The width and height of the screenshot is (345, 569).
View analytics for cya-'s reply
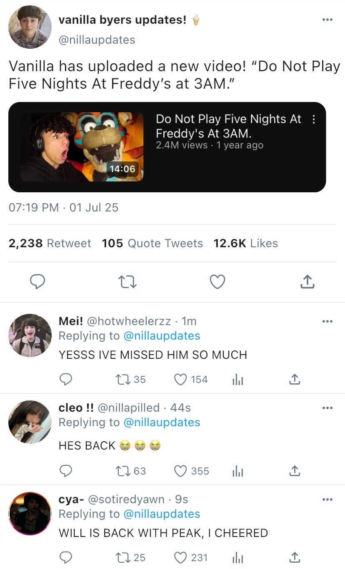click(x=237, y=557)
